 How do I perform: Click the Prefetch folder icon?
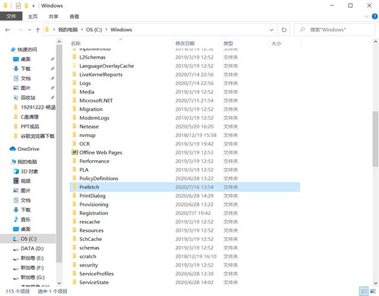[x=75, y=187]
